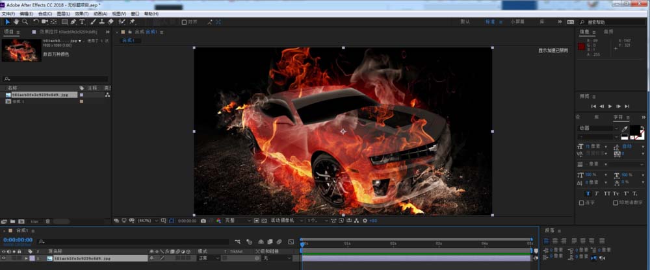
Task: Click the text fill color swatch
Action: pos(634,130)
